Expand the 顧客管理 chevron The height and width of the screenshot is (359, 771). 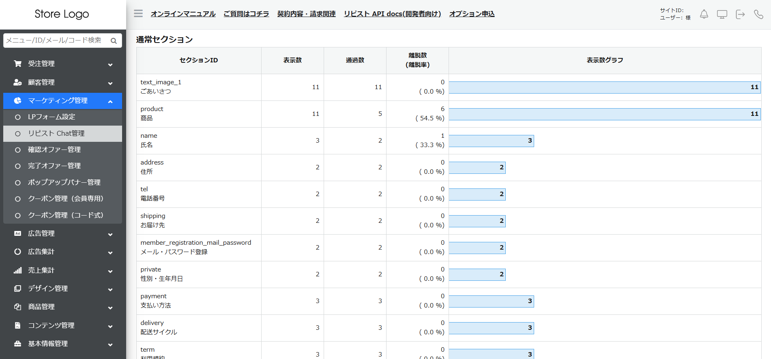tap(110, 83)
